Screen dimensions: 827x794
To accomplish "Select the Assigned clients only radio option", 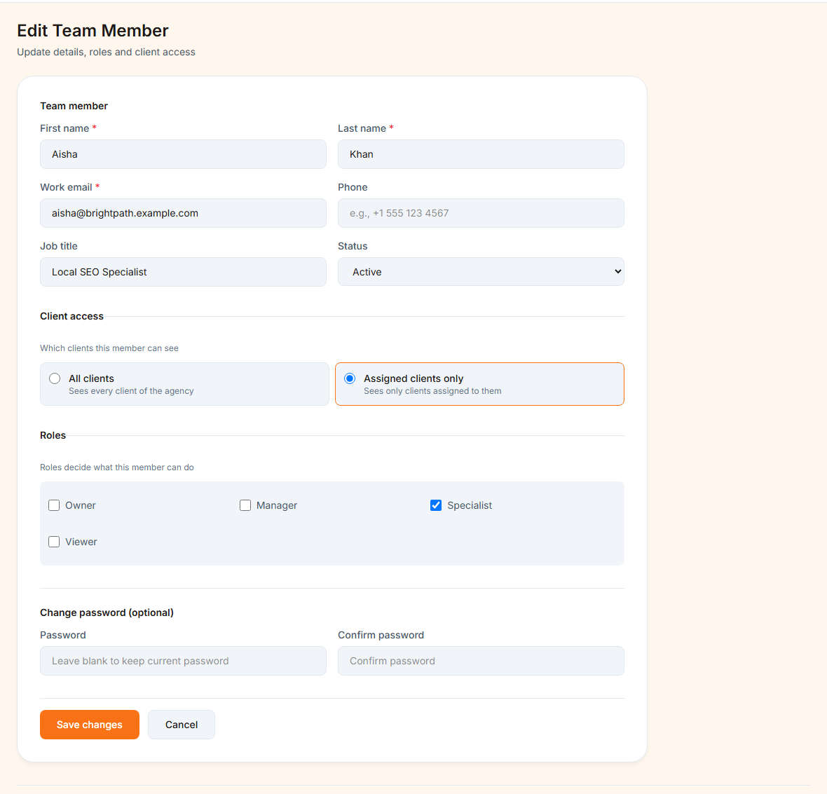I will pyautogui.click(x=350, y=378).
